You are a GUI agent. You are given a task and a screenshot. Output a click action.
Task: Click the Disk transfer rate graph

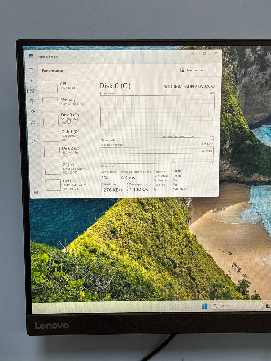[157, 155]
